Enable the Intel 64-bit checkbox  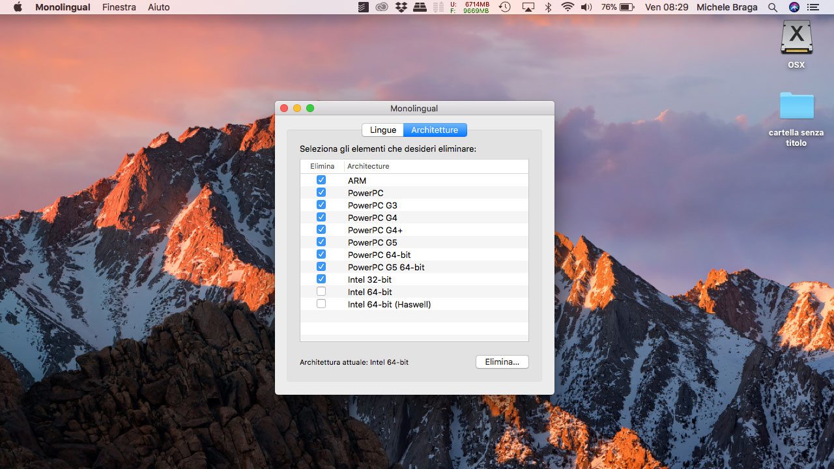(321, 292)
